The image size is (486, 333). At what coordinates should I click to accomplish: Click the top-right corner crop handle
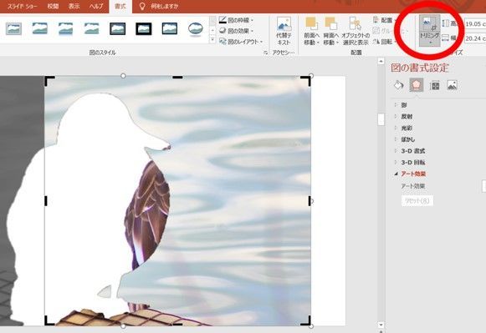click(x=305, y=81)
